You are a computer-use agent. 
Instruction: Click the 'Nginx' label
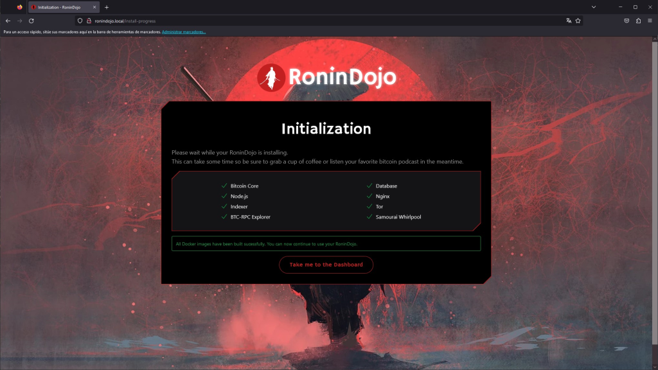point(382,197)
